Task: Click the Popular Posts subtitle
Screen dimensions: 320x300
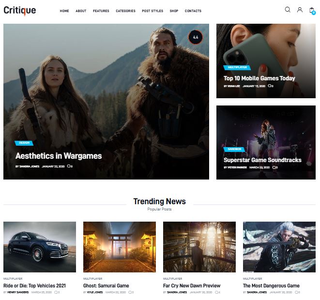Action: click(159, 209)
